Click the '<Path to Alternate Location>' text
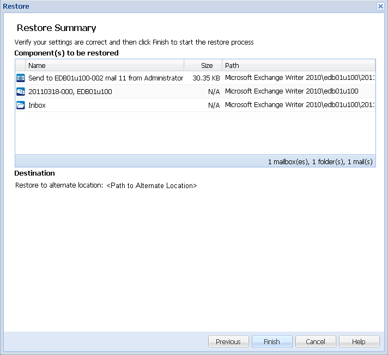Screen dimensions: 388x355 tap(151, 185)
